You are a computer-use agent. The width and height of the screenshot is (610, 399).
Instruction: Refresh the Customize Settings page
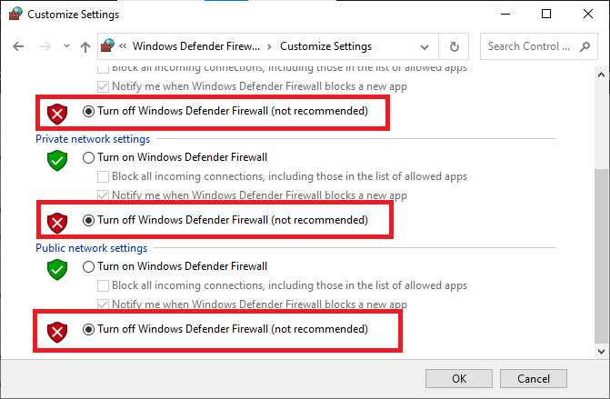click(x=454, y=46)
